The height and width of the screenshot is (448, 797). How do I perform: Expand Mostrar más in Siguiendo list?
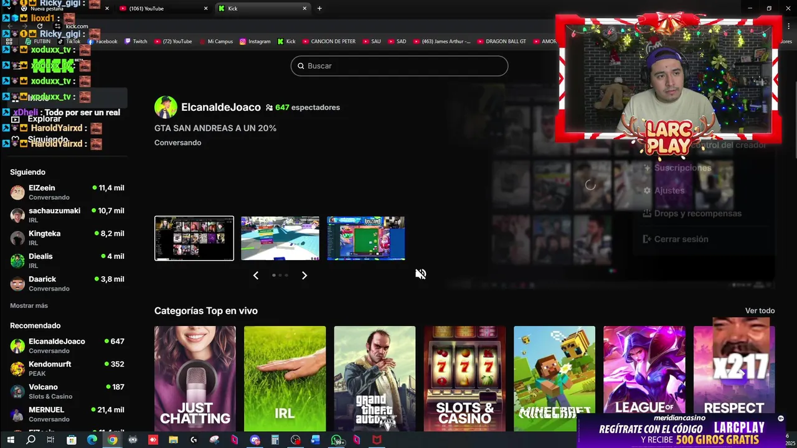tap(29, 306)
